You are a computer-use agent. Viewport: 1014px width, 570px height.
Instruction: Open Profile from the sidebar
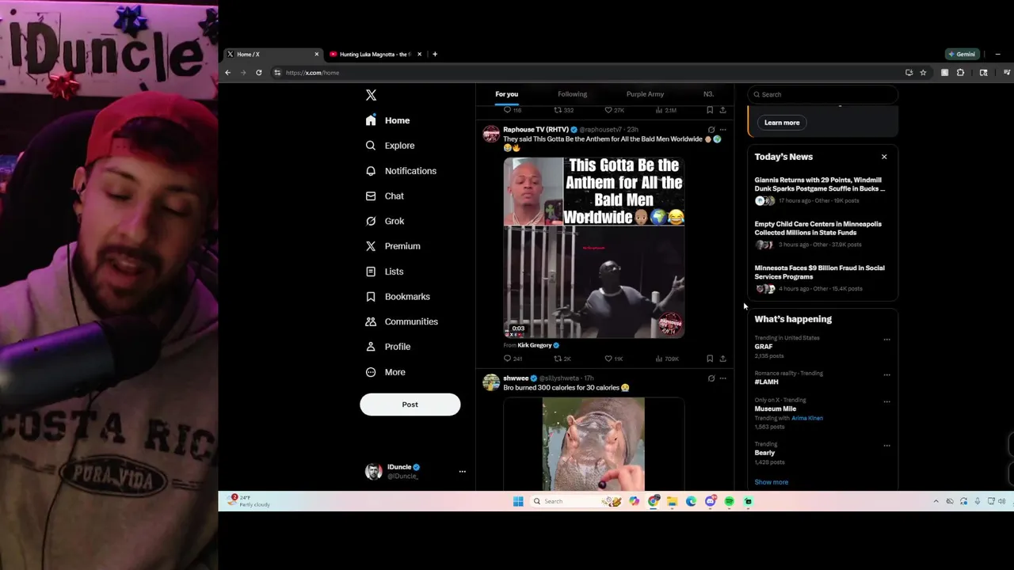click(387, 347)
